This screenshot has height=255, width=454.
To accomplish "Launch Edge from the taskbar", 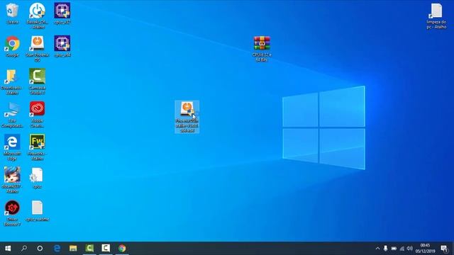I will pos(57,249).
